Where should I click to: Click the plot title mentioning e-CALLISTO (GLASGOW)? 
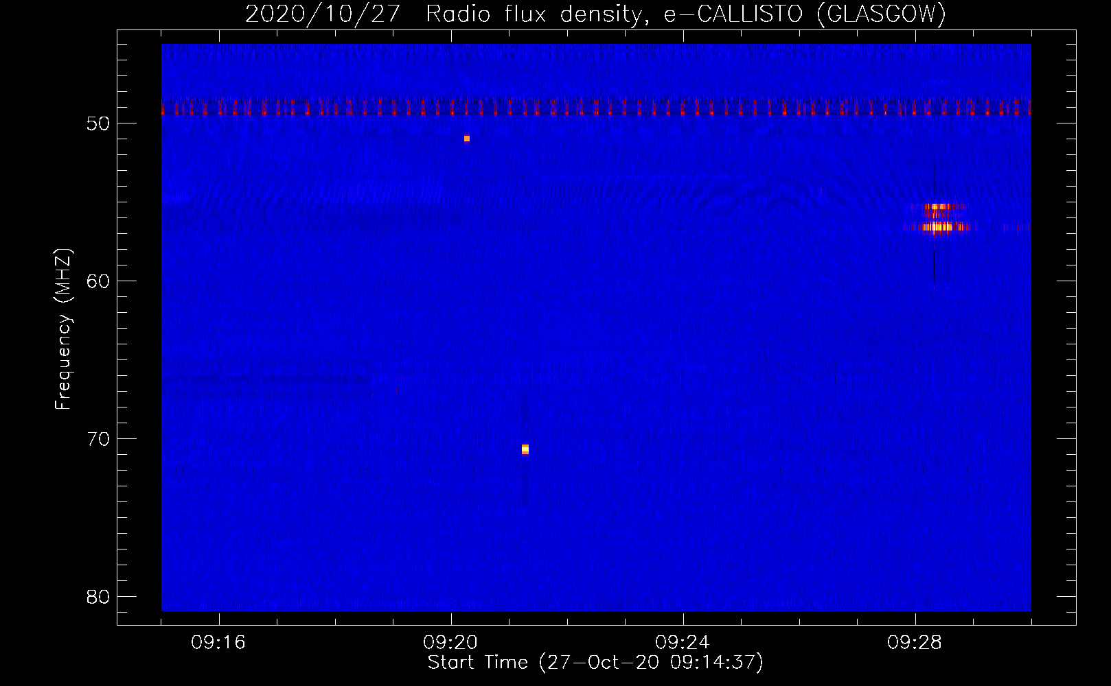pos(595,14)
